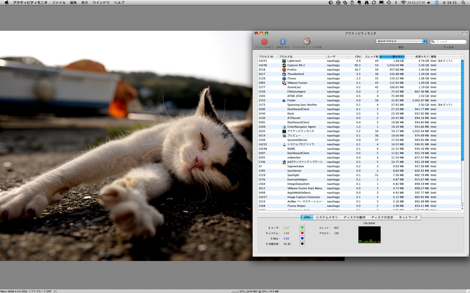Expand the filter search magnifier menu
Viewport: 470px width, 293px height.
click(x=433, y=42)
